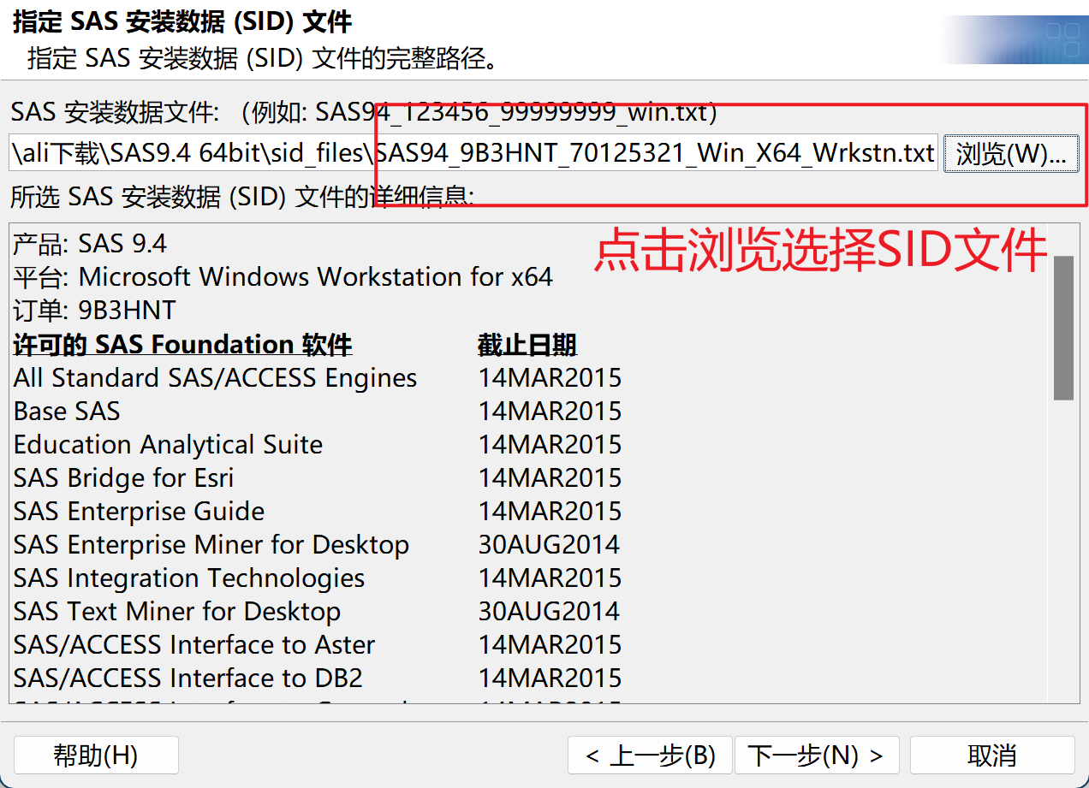Click the '产品: SAS 9.4' line
1089x788 pixels.
(90, 245)
